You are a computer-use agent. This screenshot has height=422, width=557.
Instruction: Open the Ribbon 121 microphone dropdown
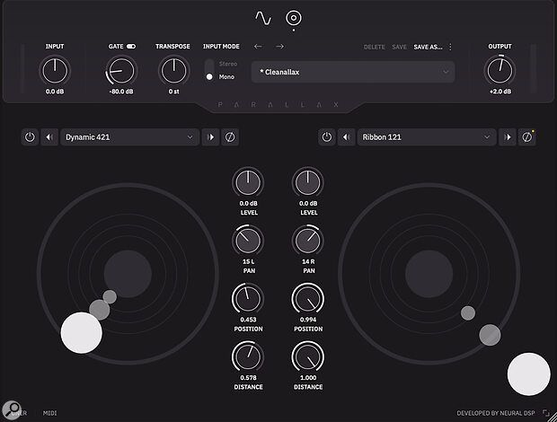427,137
